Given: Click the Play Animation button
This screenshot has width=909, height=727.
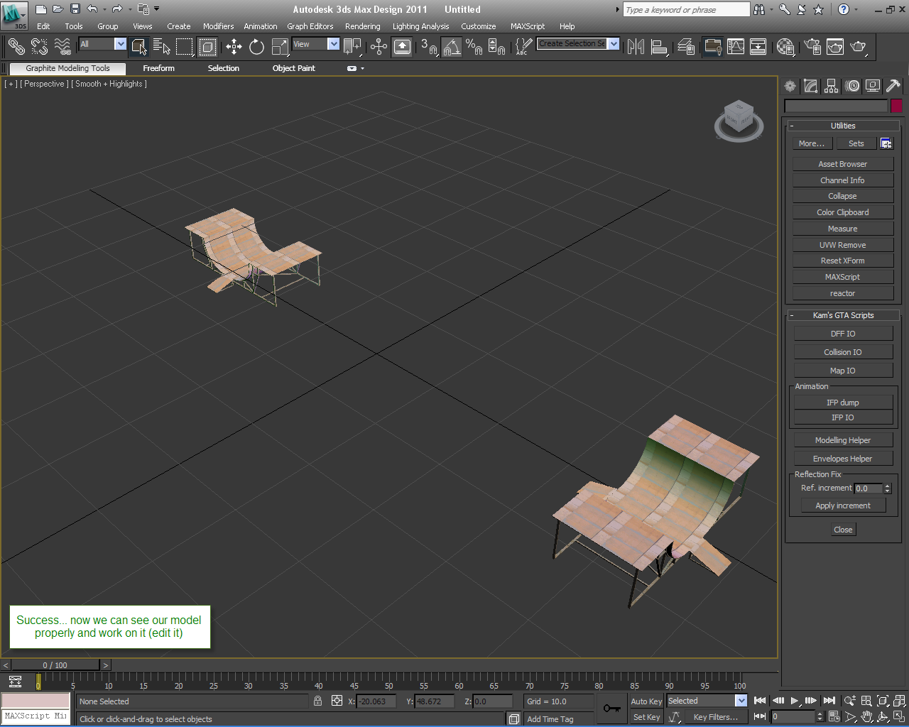Looking at the screenshot, I should [795, 701].
